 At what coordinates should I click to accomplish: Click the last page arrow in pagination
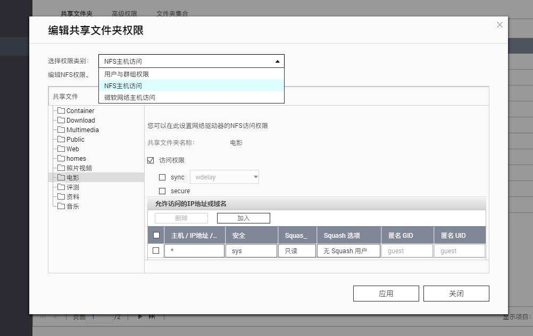(x=151, y=316)
